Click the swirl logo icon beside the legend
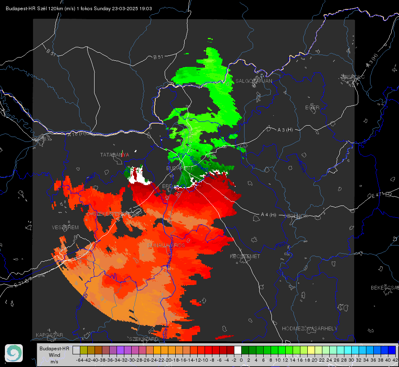 (14, 353)
